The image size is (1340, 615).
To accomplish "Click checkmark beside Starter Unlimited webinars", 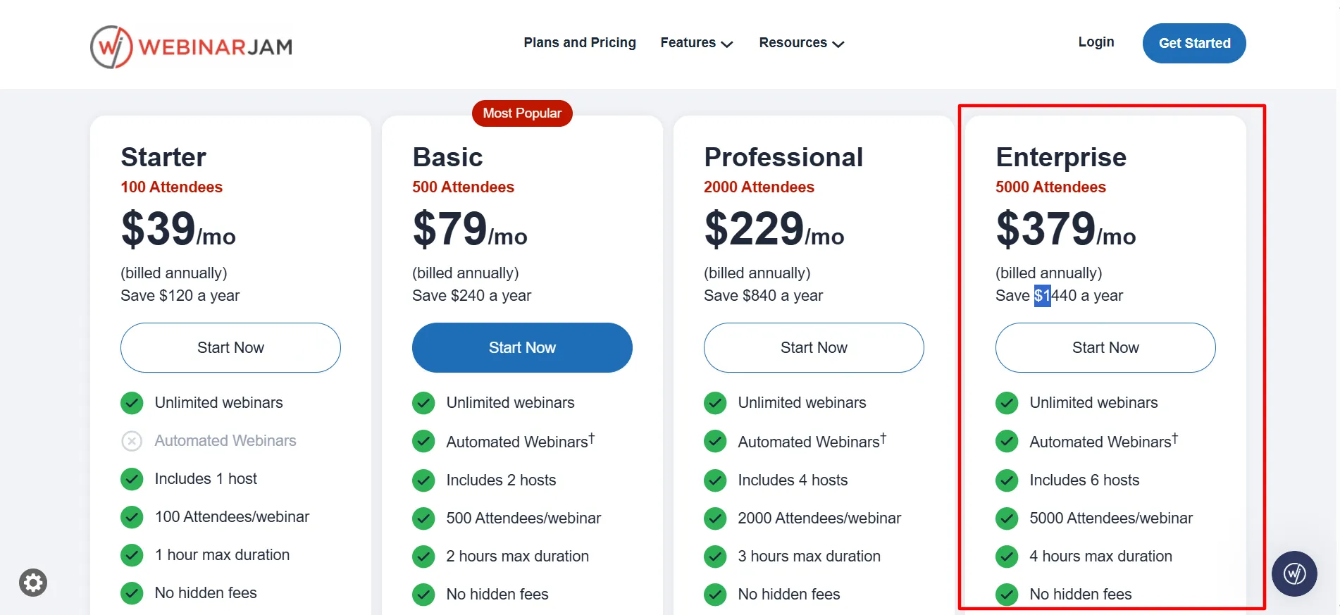I will [x=132, y=403].
